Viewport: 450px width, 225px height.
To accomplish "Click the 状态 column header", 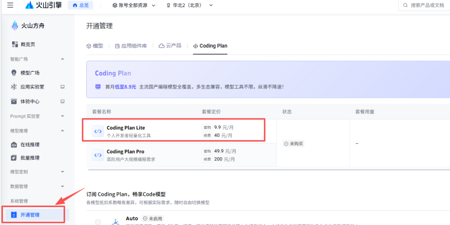I will pyautogui.click(x=287, y=112).
